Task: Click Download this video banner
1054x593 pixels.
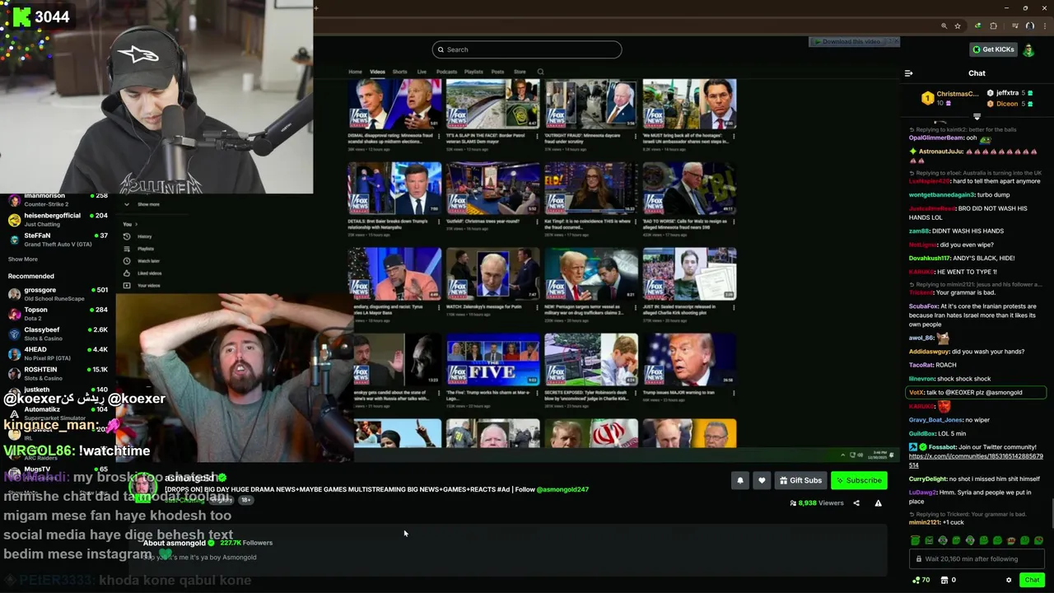Action: (x=853, y=42)
